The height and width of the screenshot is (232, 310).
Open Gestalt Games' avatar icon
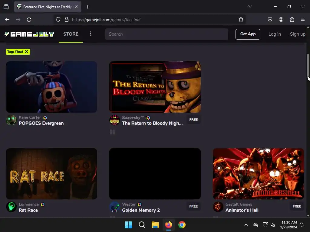[x=218, y=207]
